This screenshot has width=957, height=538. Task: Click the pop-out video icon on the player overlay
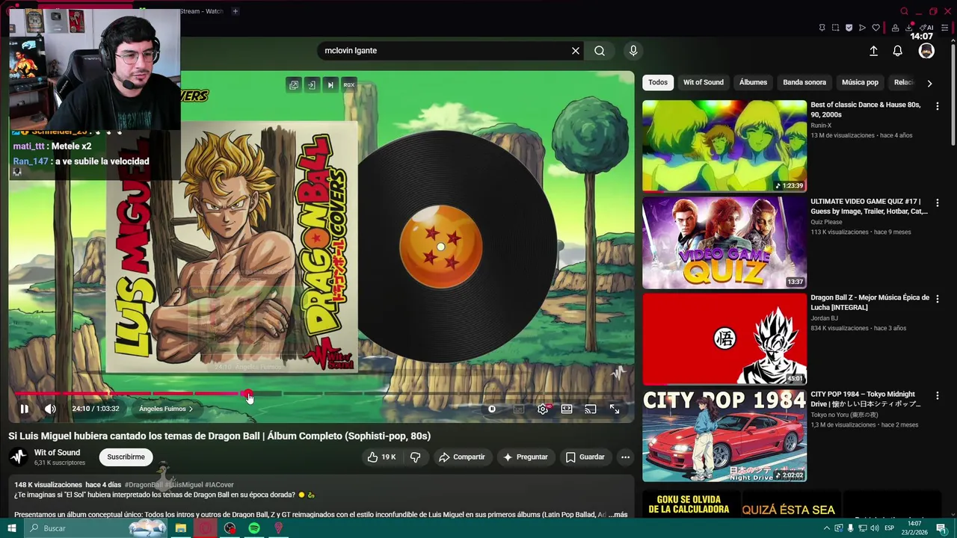[294, 85]
